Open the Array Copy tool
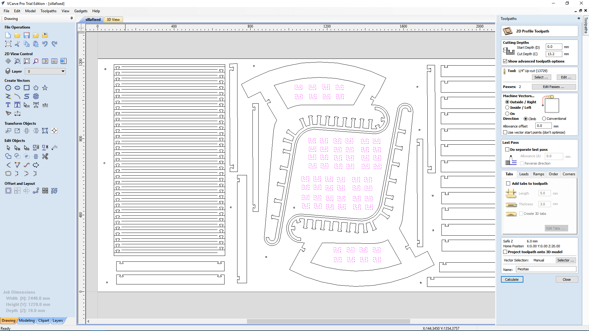The width and height of the screenshot is (589, 331). (x=17, y=191)
